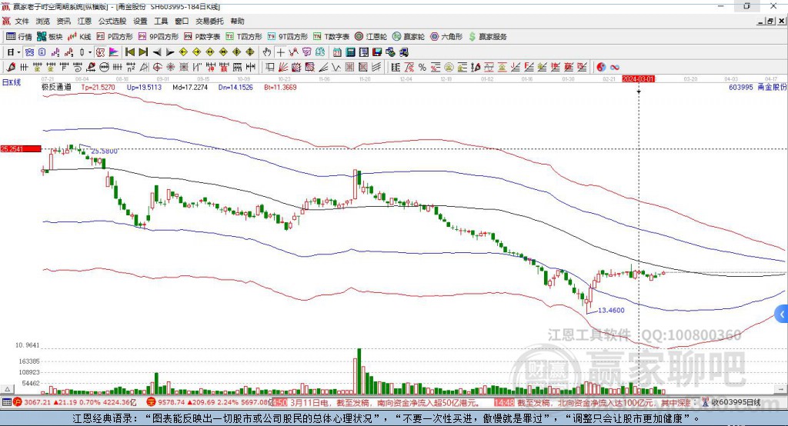The height and width of the screenshot is (426, 788).
Task: Click the yellow diamond up-down arrow icon
Action: [250, 52]
